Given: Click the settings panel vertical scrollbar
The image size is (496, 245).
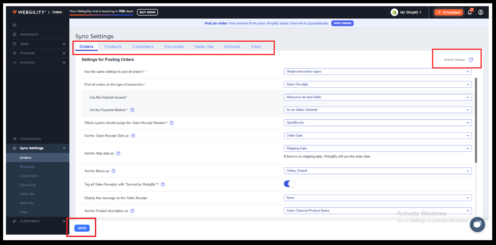Looking at the screenshot, I should pyautogui.click(x=476, y=120).
